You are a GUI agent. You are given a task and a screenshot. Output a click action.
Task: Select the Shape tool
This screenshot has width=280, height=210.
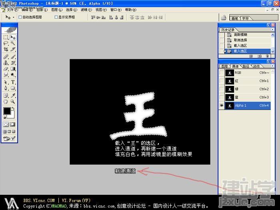tap(13, 88)
